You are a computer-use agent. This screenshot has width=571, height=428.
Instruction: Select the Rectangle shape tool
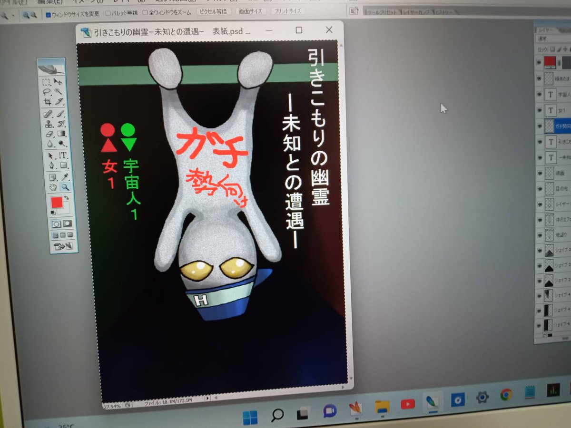[63, 165]
